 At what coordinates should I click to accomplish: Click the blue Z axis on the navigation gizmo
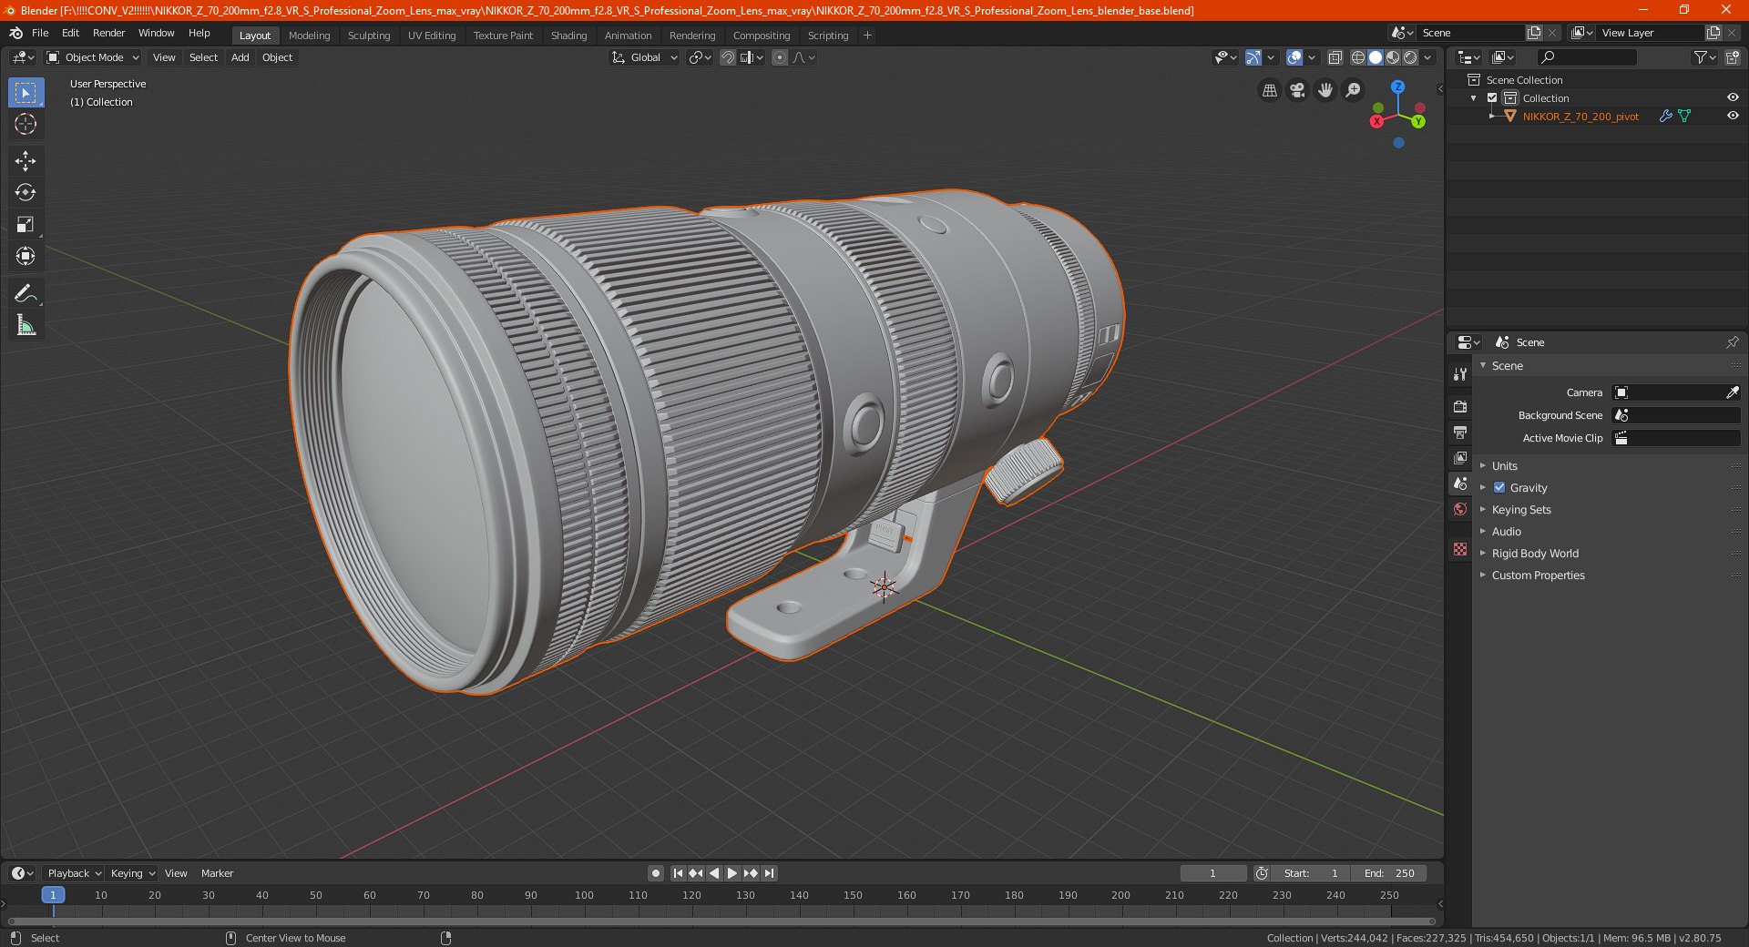point(1398,87)
